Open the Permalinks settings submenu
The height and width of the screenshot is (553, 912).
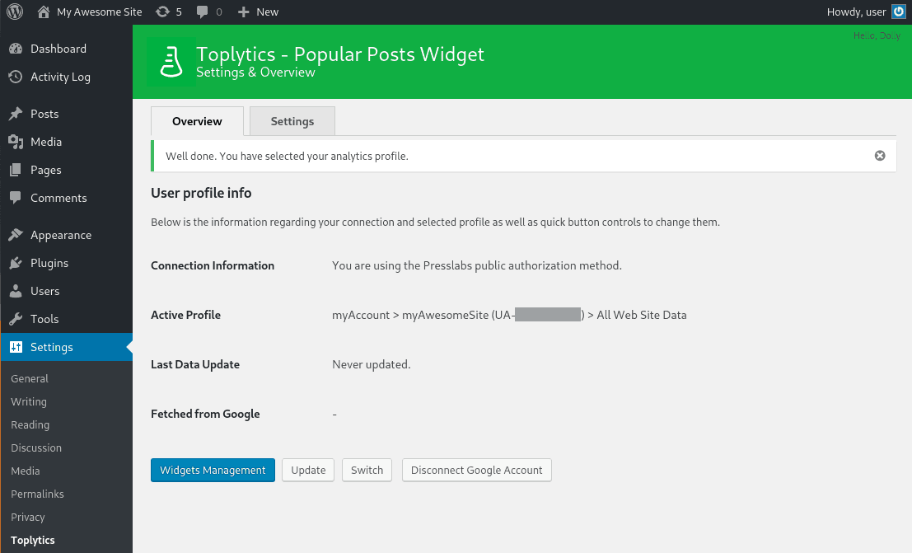pos(37,494)
